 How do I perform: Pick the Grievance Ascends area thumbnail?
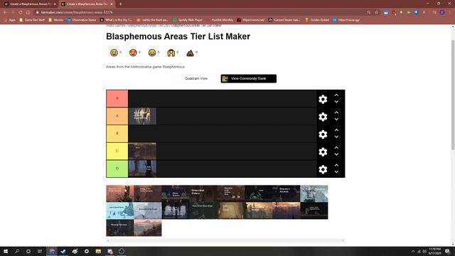tap(286, 193)
